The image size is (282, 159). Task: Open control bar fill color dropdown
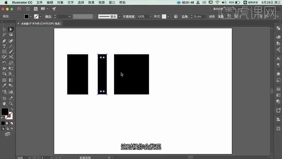(x=31, y=17)
